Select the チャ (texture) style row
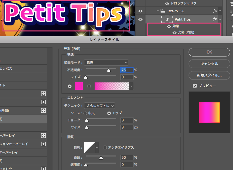This screenshot has height=170, width=233. [x=23, y=85]
